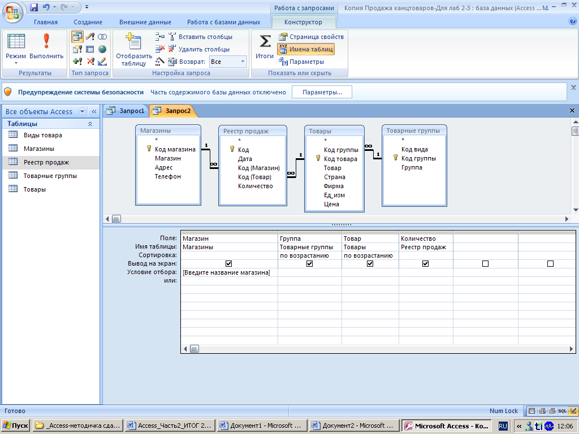Check display box in fifth empty column
The height and width of the screenshot is (434, 579).
485,263
